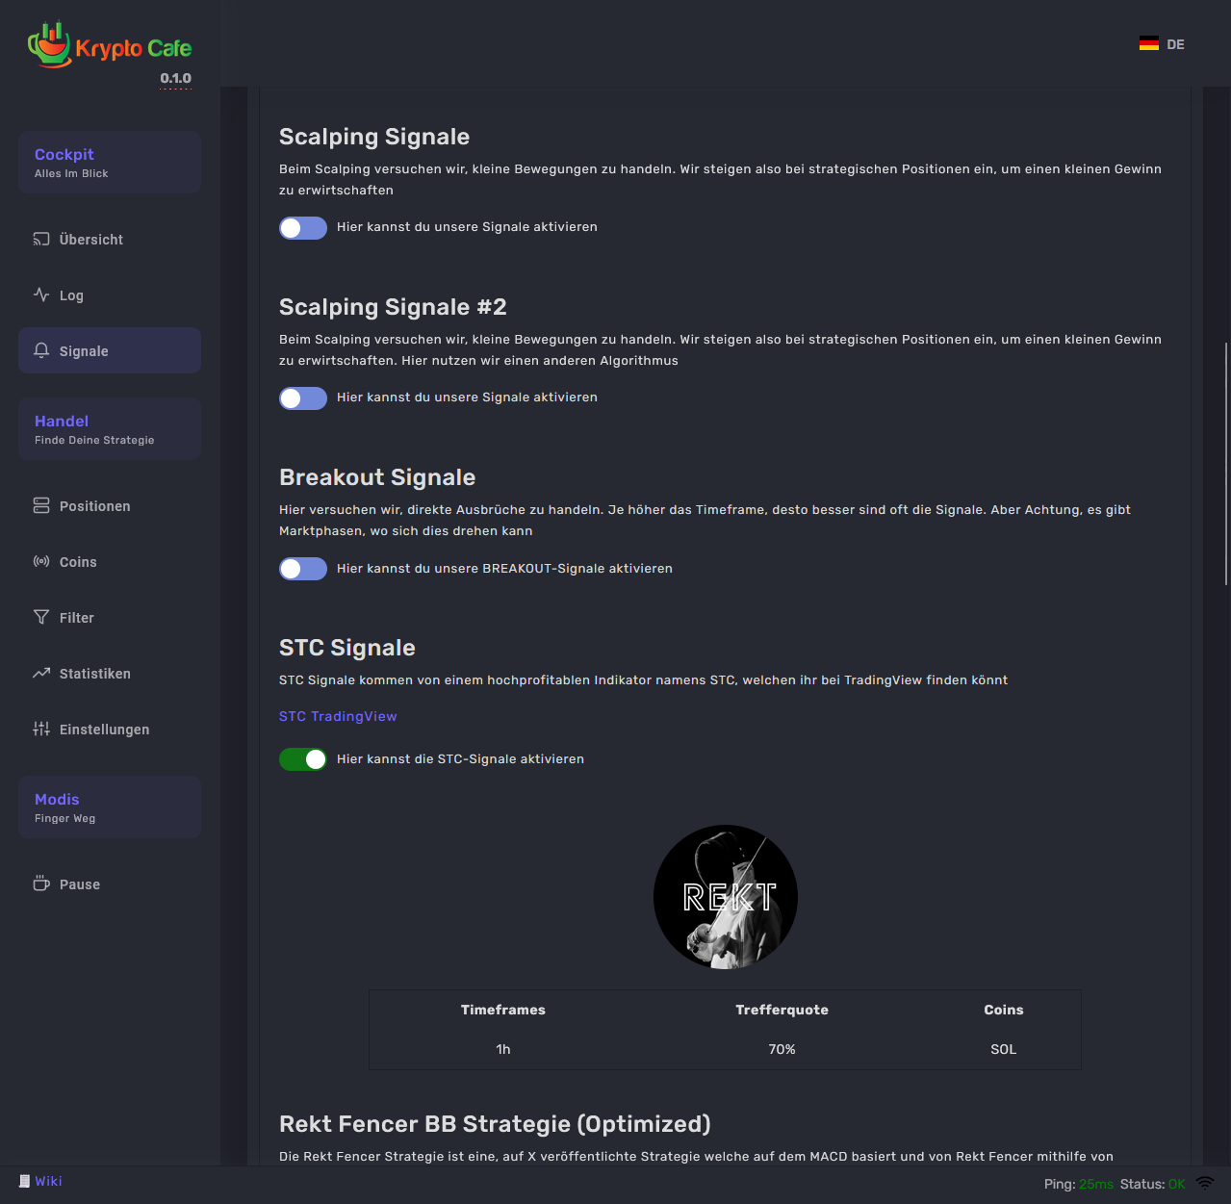Open the Wiki link in footer
The height and width of the screenshot is (1204, 1231).
coord(48,1181)
